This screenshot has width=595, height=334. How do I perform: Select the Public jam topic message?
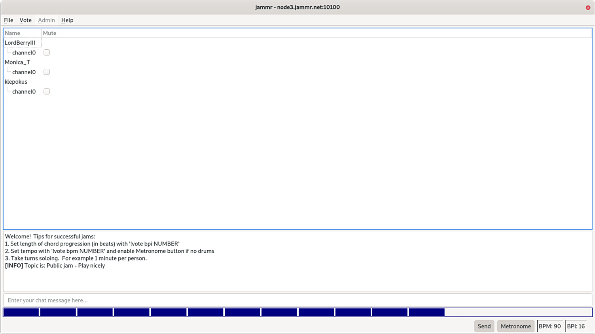pos(54,265)
